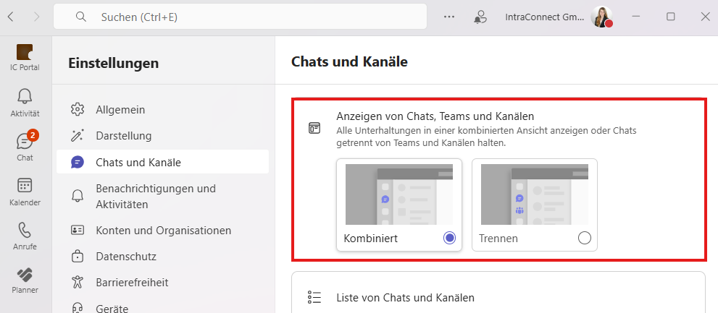Click the Konten und Organisationen card icon
This screenshot has height=313, width=718.
point(78,231)
